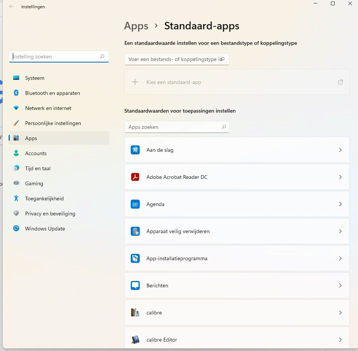The width and height of the screenshot is (358, 351).
Task: Click the Toegankelijkheid figure icon
Action: pos(16,198)
